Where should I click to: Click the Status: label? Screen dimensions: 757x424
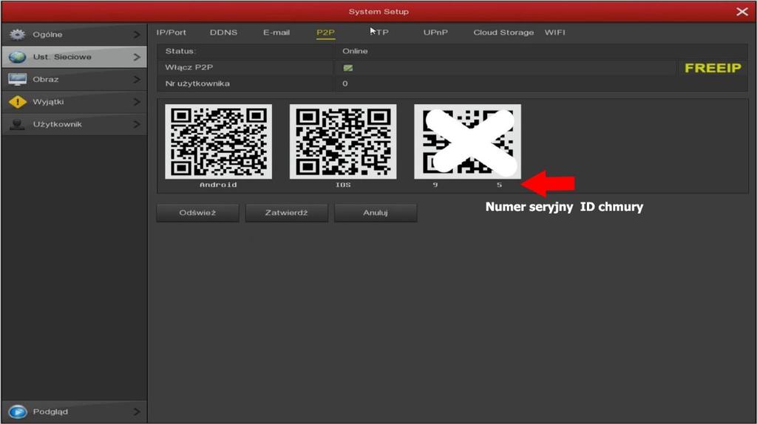180,51
